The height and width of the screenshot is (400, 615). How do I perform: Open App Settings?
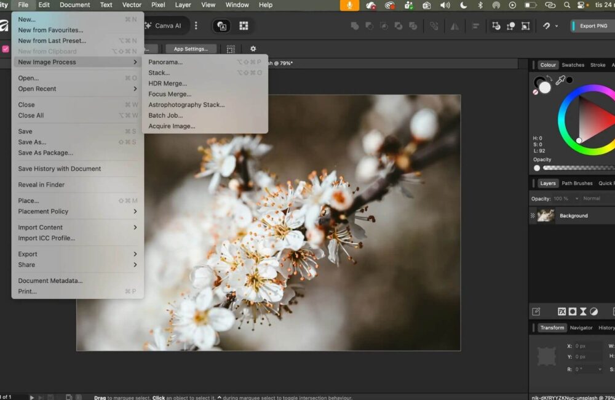(x=192, y=49)
